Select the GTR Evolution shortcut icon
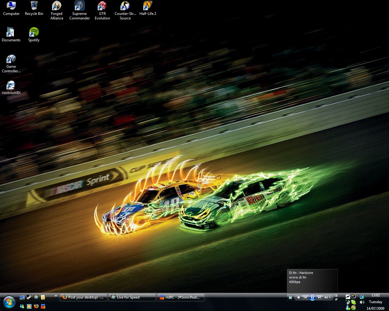 pos(102,11)
